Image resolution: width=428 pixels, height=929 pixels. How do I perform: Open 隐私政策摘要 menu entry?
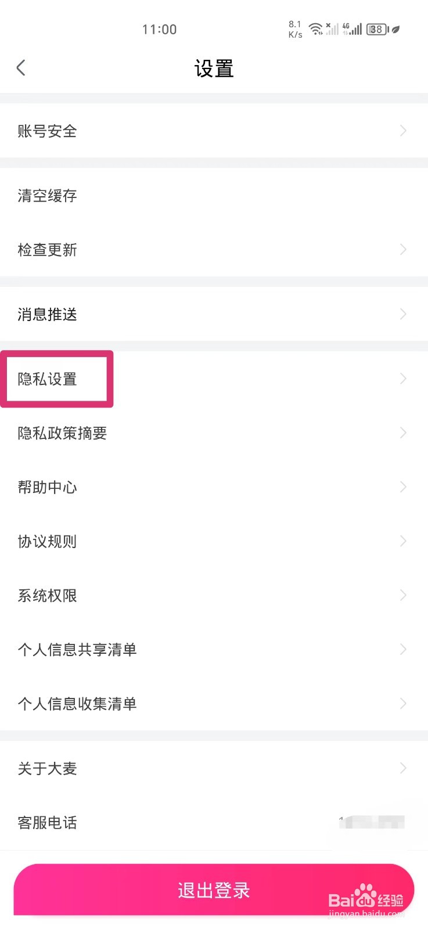click(62, 433)
